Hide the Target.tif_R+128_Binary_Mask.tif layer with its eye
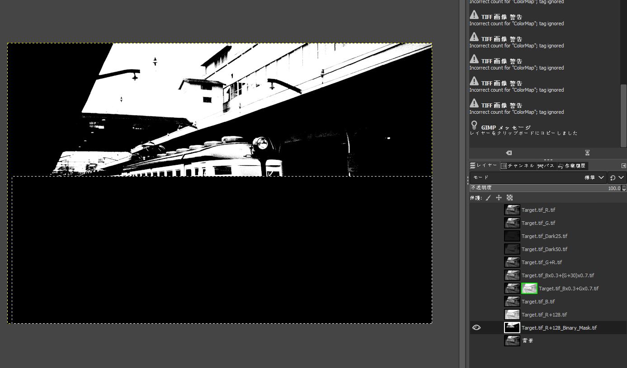The width and height of the screenshot is (627, 368). pyautogui.click(x=476, y=328)
